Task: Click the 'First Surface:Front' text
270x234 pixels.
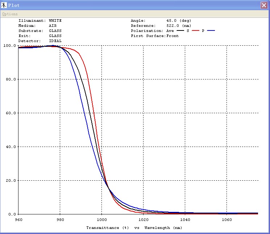Action: point(155,36)
